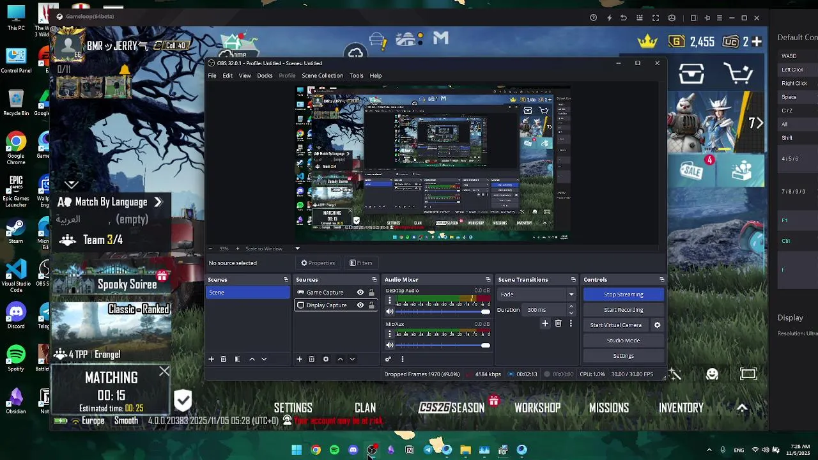This screenshot has width=818, height=460.
Task: Open OBS Scene Collection menu
Action: (322, 76)
